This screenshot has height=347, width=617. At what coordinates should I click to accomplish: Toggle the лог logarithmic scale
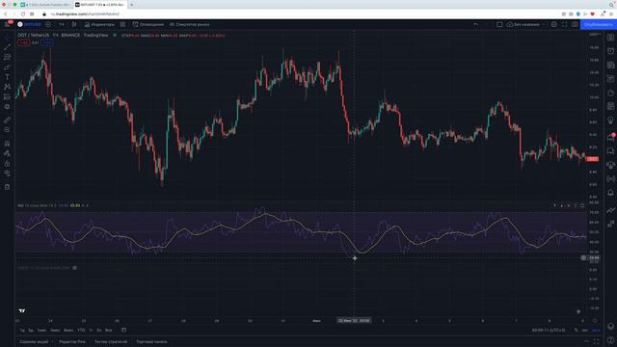pos(585,330)
